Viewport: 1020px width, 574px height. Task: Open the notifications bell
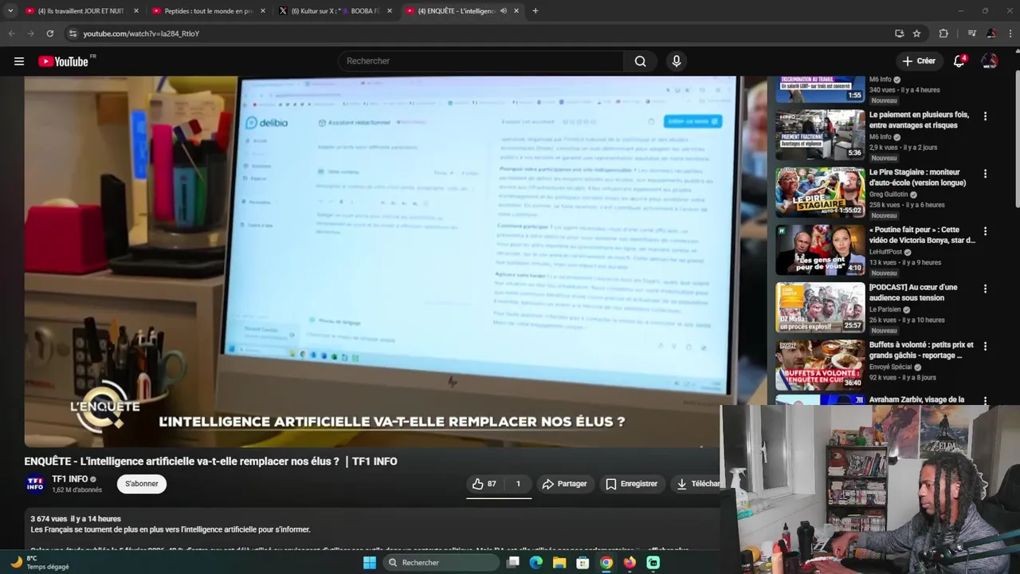[x=959, y=61]
